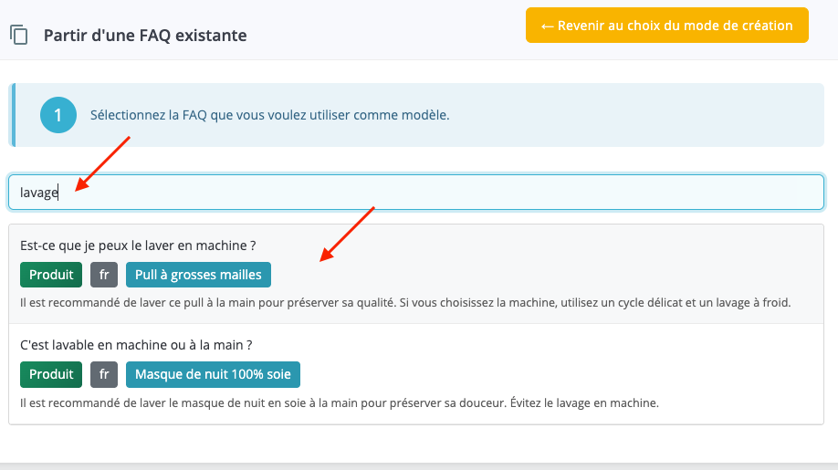Click the blue step 1 circle badge
The image size is (838, 470).
tap(58, 115)
